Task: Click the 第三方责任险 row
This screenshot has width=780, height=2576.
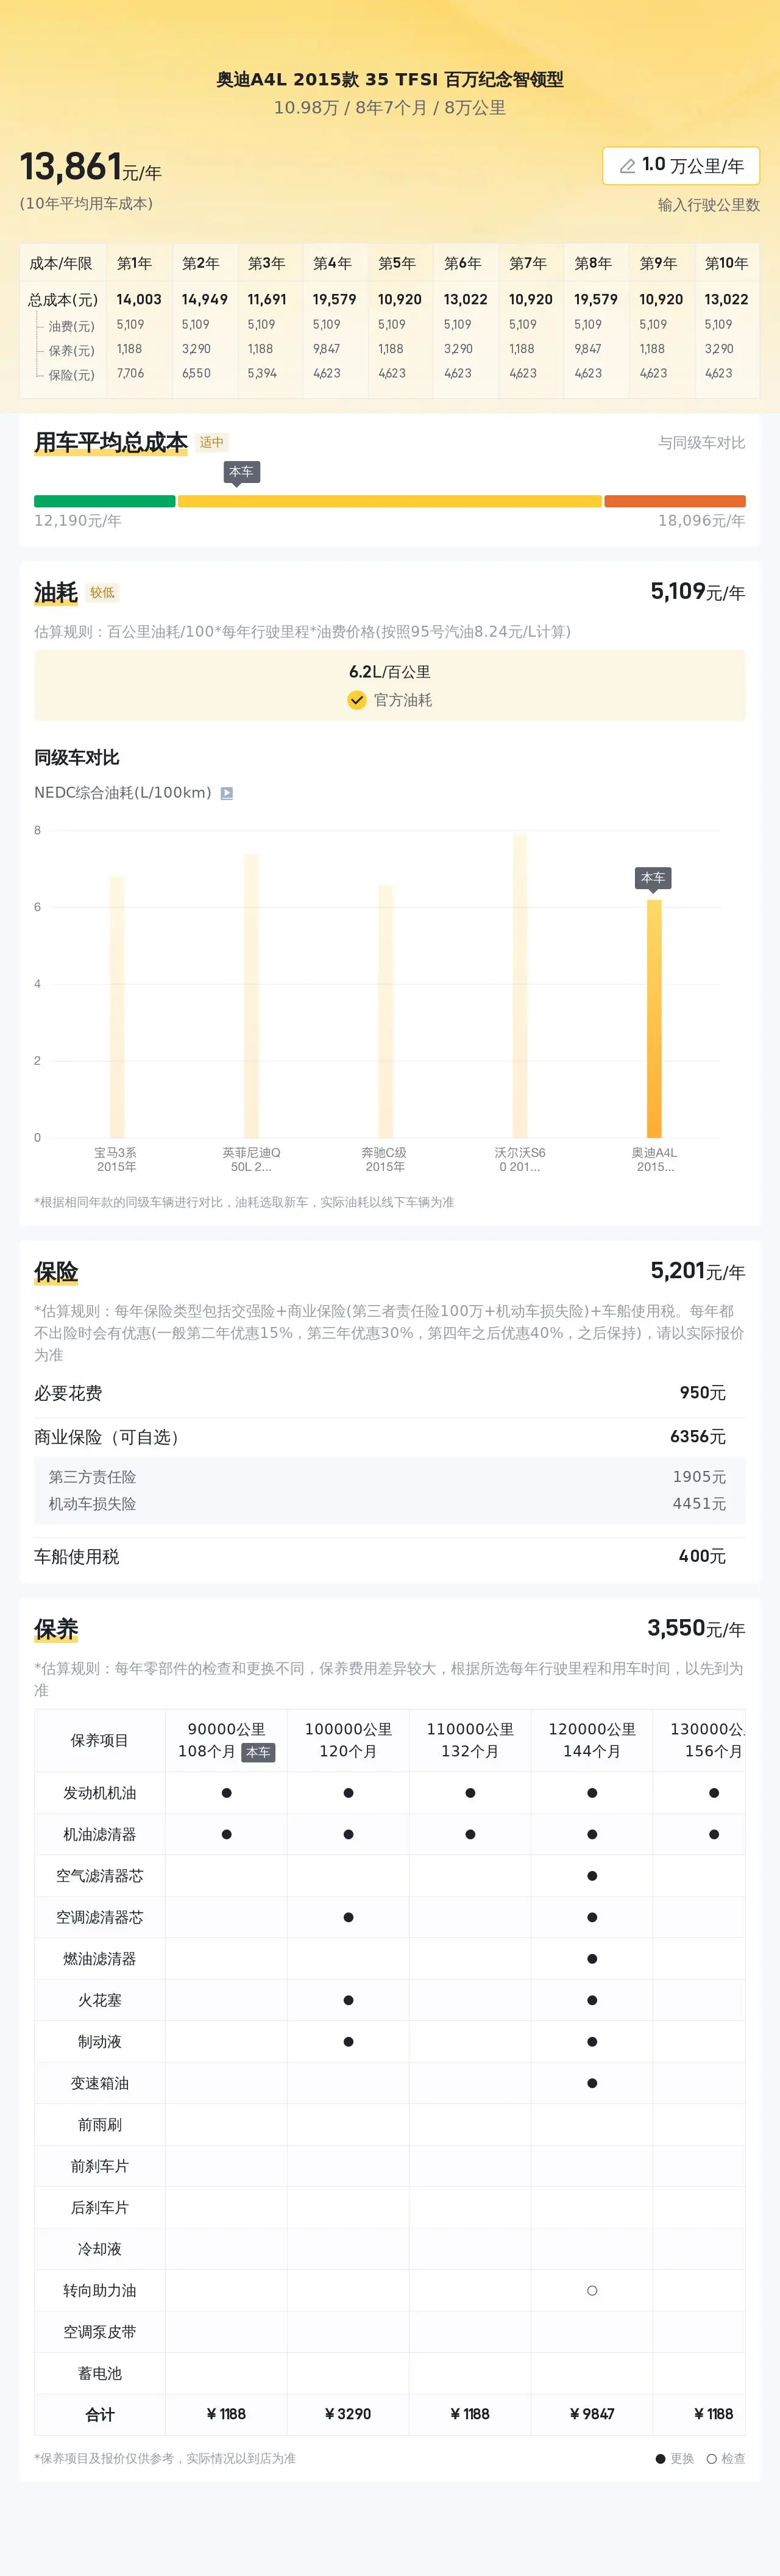Action: coord(389,1477)
